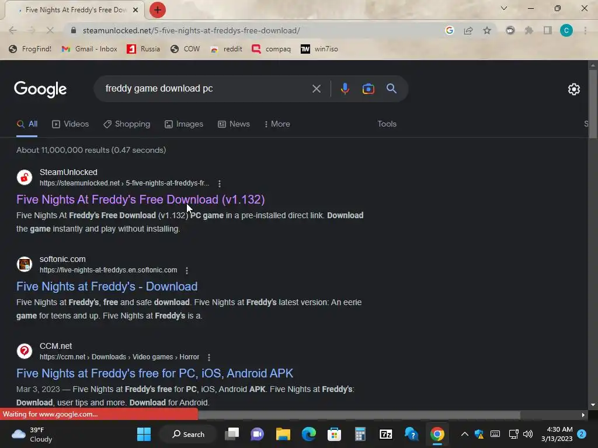Open the tab search chevron dropdown
The width and height of the screenshot is (598, 448).
coord(504,8)
